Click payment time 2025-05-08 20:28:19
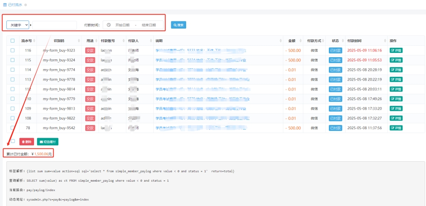 [x=365, y=70]
